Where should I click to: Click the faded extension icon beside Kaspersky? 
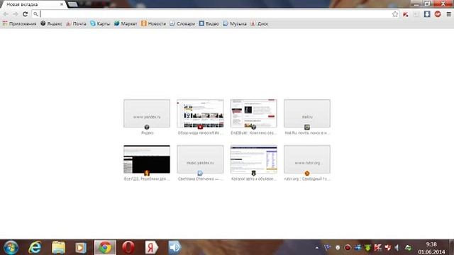(416, 14)
